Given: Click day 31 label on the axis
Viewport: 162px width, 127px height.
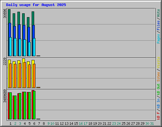Looking at the screenshot, I should coord(152,124).
